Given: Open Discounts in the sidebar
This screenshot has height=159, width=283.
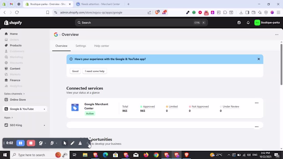Looking at the screenshot, I should pos(16,63).
